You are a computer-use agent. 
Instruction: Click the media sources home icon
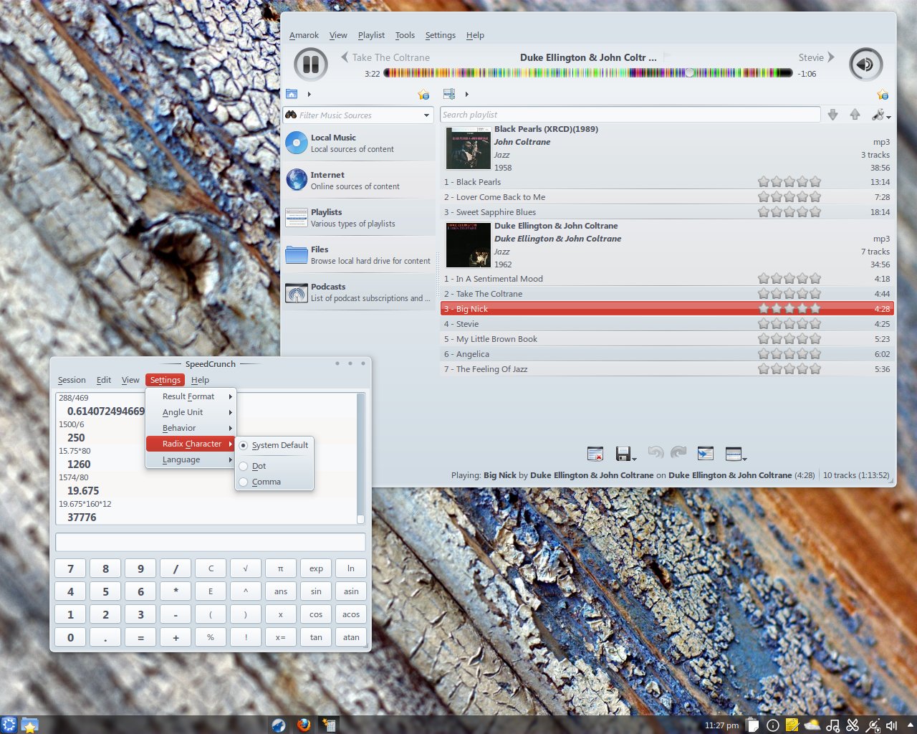point(292,94)
